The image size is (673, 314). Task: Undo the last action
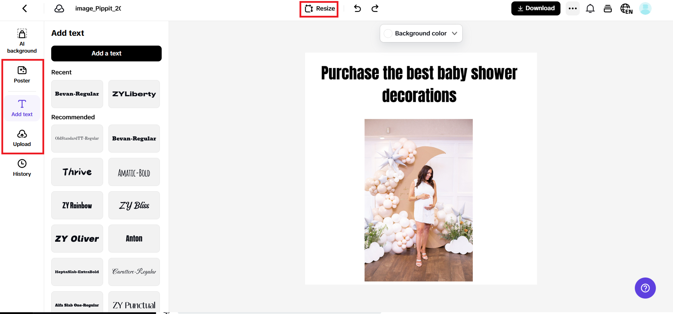click(357, 8)
